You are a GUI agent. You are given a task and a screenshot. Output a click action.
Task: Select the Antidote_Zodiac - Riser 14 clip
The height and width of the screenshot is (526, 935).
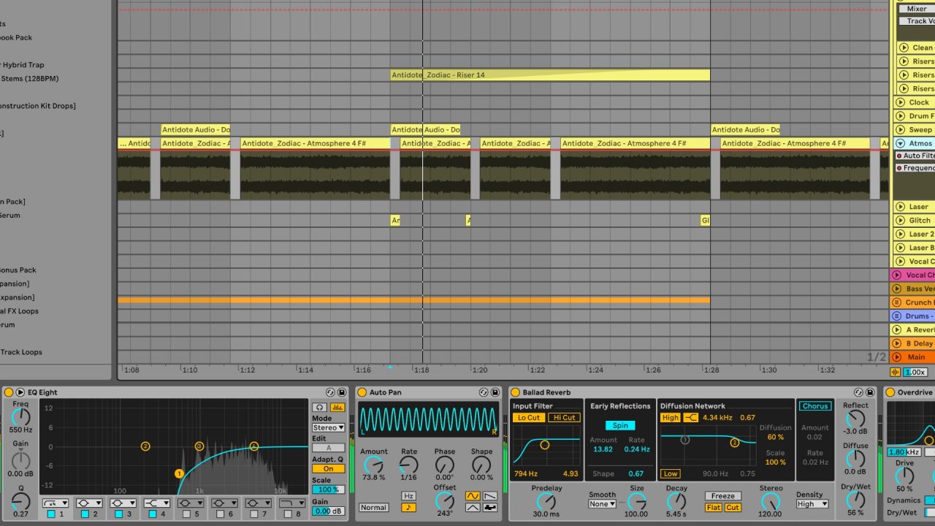point(548,75)
